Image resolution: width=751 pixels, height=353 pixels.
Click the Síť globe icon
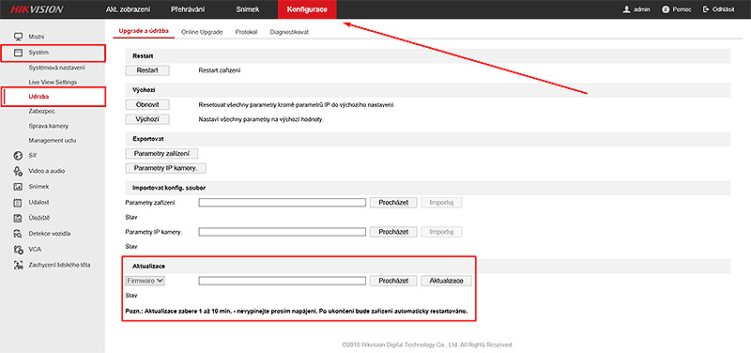pyautogui.click(x=18, y=155)
